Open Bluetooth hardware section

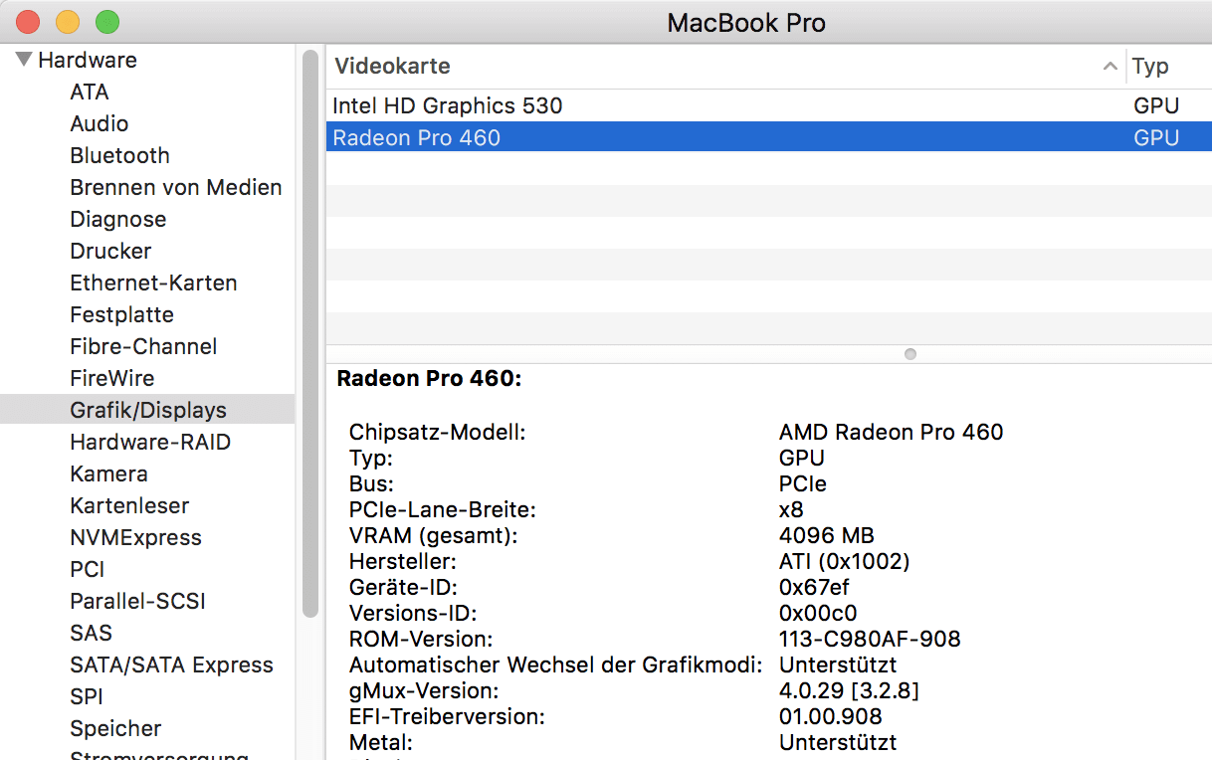pyautogui.click(x=119, y=155)
